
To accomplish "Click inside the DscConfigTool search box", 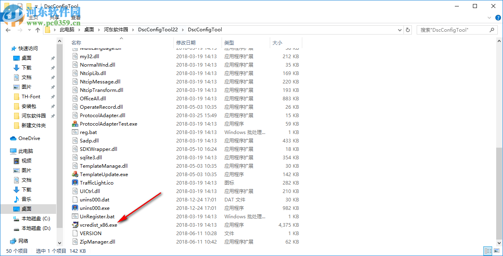I will coord(454,29).
